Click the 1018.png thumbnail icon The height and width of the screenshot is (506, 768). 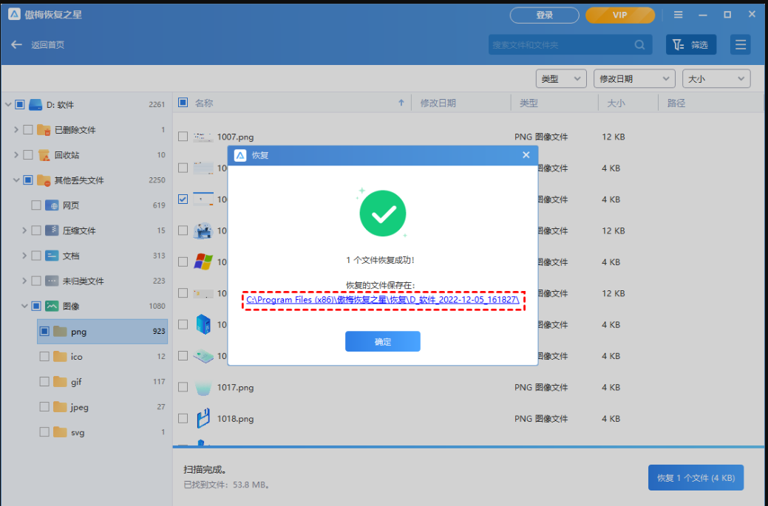pyautogui.click(x=203, y=418)
